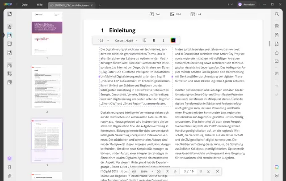Viewport: 286px width, 181px height.
Task: Open the Protect PDF tool in sidebar
Action: pos(9,65)
